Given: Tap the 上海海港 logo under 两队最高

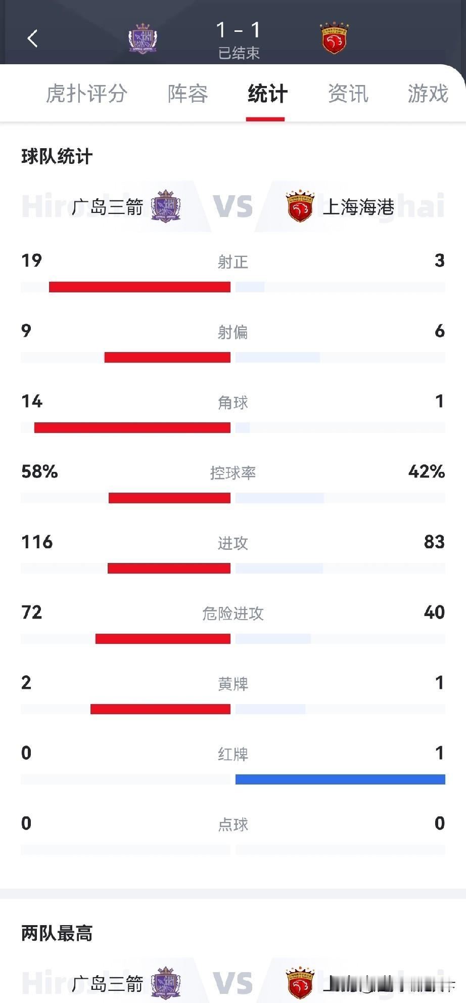Looking at the screenshot, I should [300, 983].
